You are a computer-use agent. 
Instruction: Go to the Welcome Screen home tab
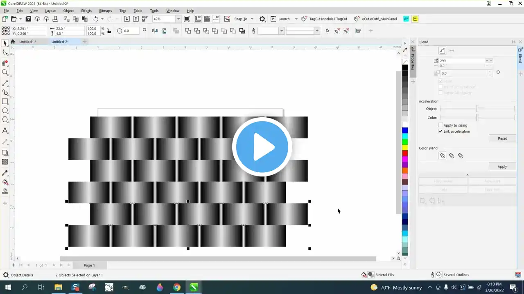pos(13,42)
